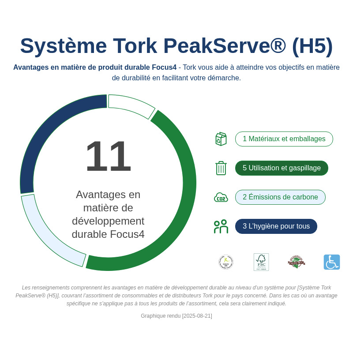Toggle the '1 Matériaux et emballages' chip
353x353 pixels.
coord(284,139)
